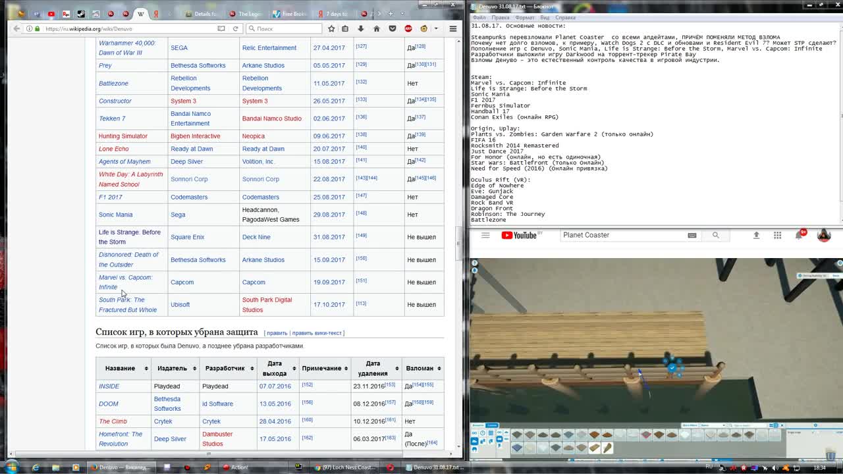Open Вид menu in Notepad
This screenshot has height=474, width=843.
coord(545,17)
